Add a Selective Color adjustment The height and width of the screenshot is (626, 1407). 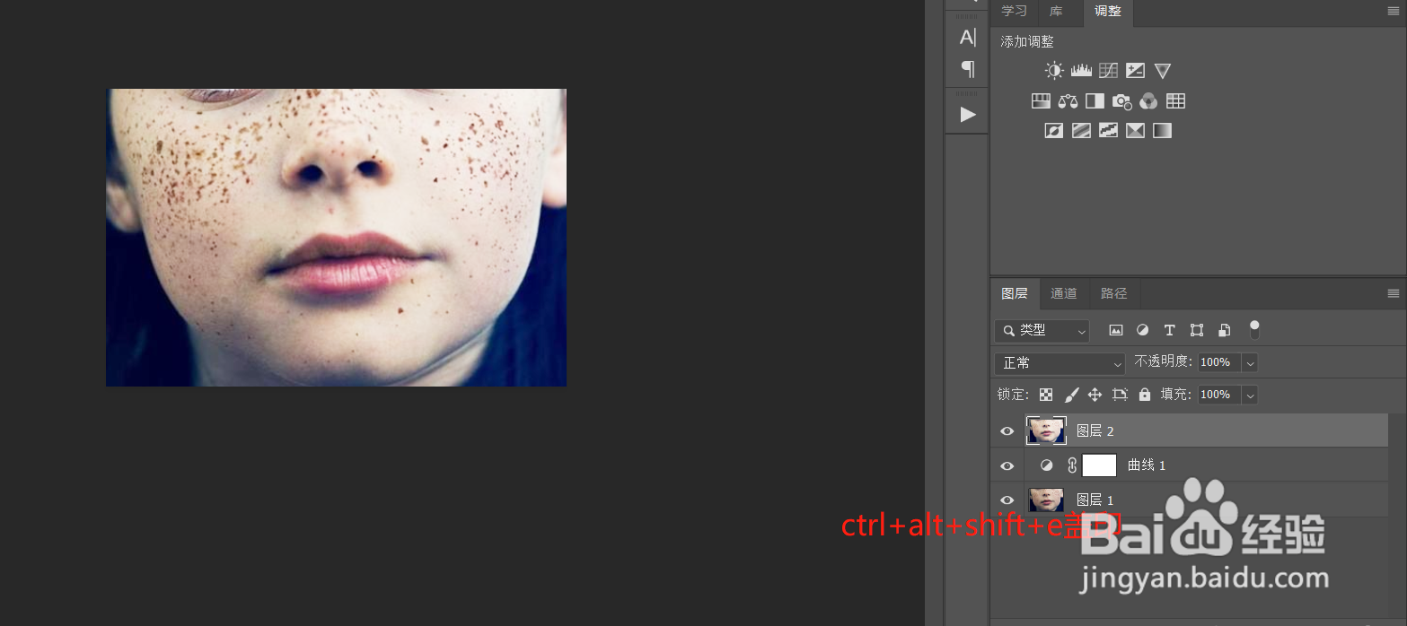(1135, 130)
